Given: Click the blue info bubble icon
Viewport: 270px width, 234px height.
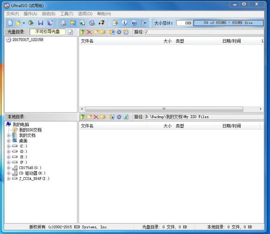Looking at the screenshot, I should tap(124, 23).
